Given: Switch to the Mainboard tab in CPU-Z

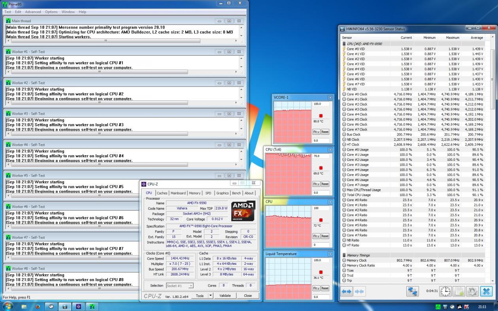Looking at the screenshot, I should click(x=178, y=193).
